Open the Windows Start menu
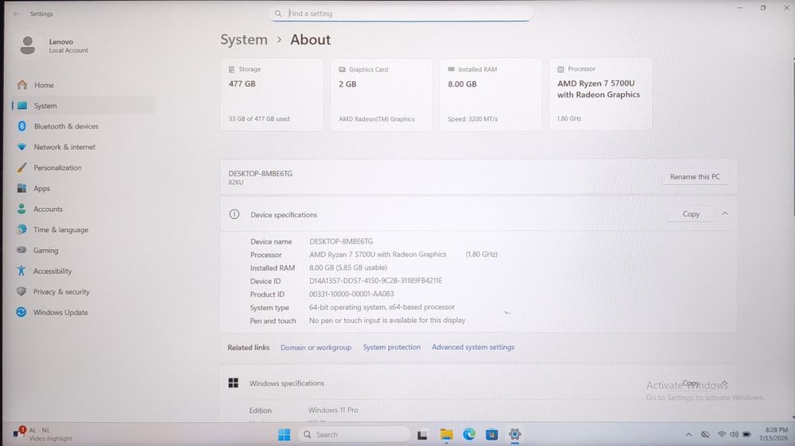The width and height of the screenshot is (795, 446). (285, 434)
